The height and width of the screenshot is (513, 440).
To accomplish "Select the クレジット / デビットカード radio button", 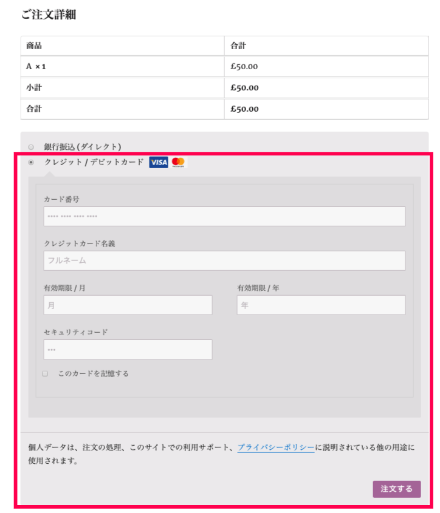I will (31, 162).
